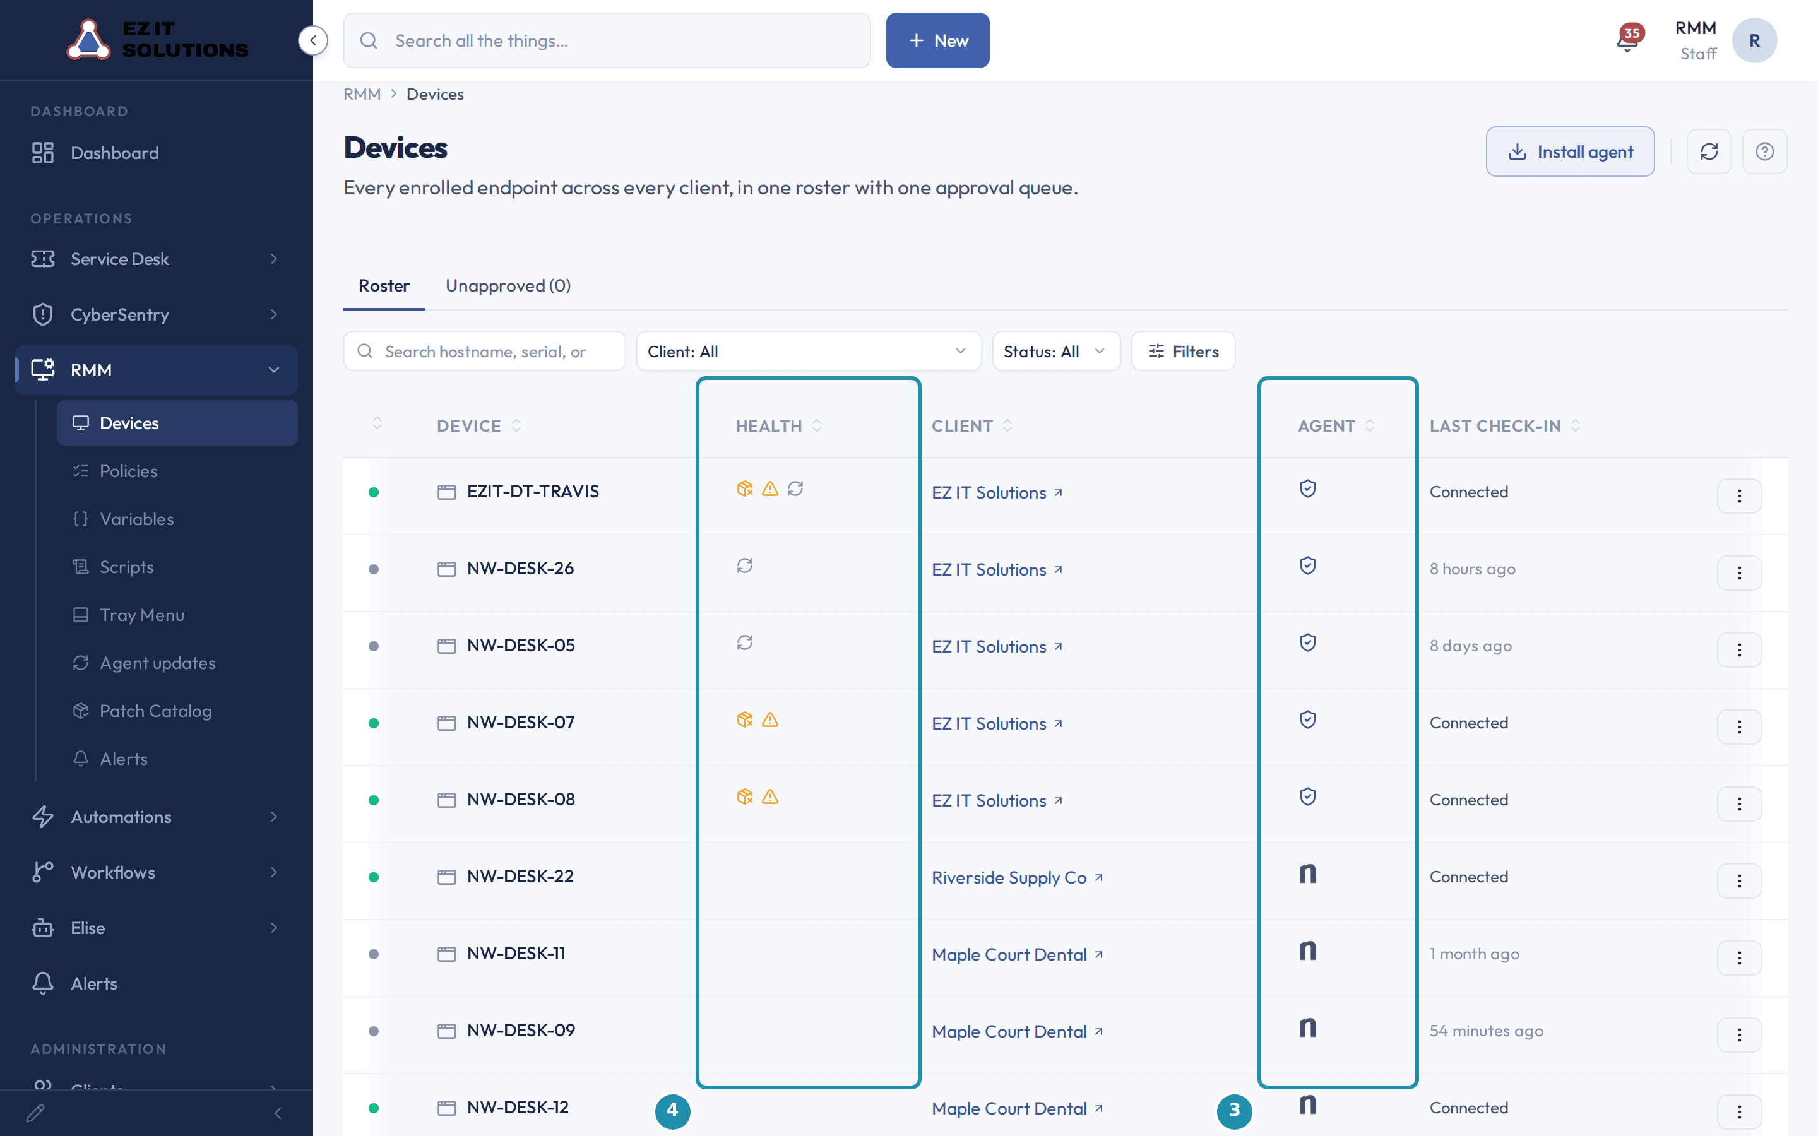1818x1136 pixels.
Task: Open row actions for EZIT-DT-TRAVIS
Action: point(1739,496)
